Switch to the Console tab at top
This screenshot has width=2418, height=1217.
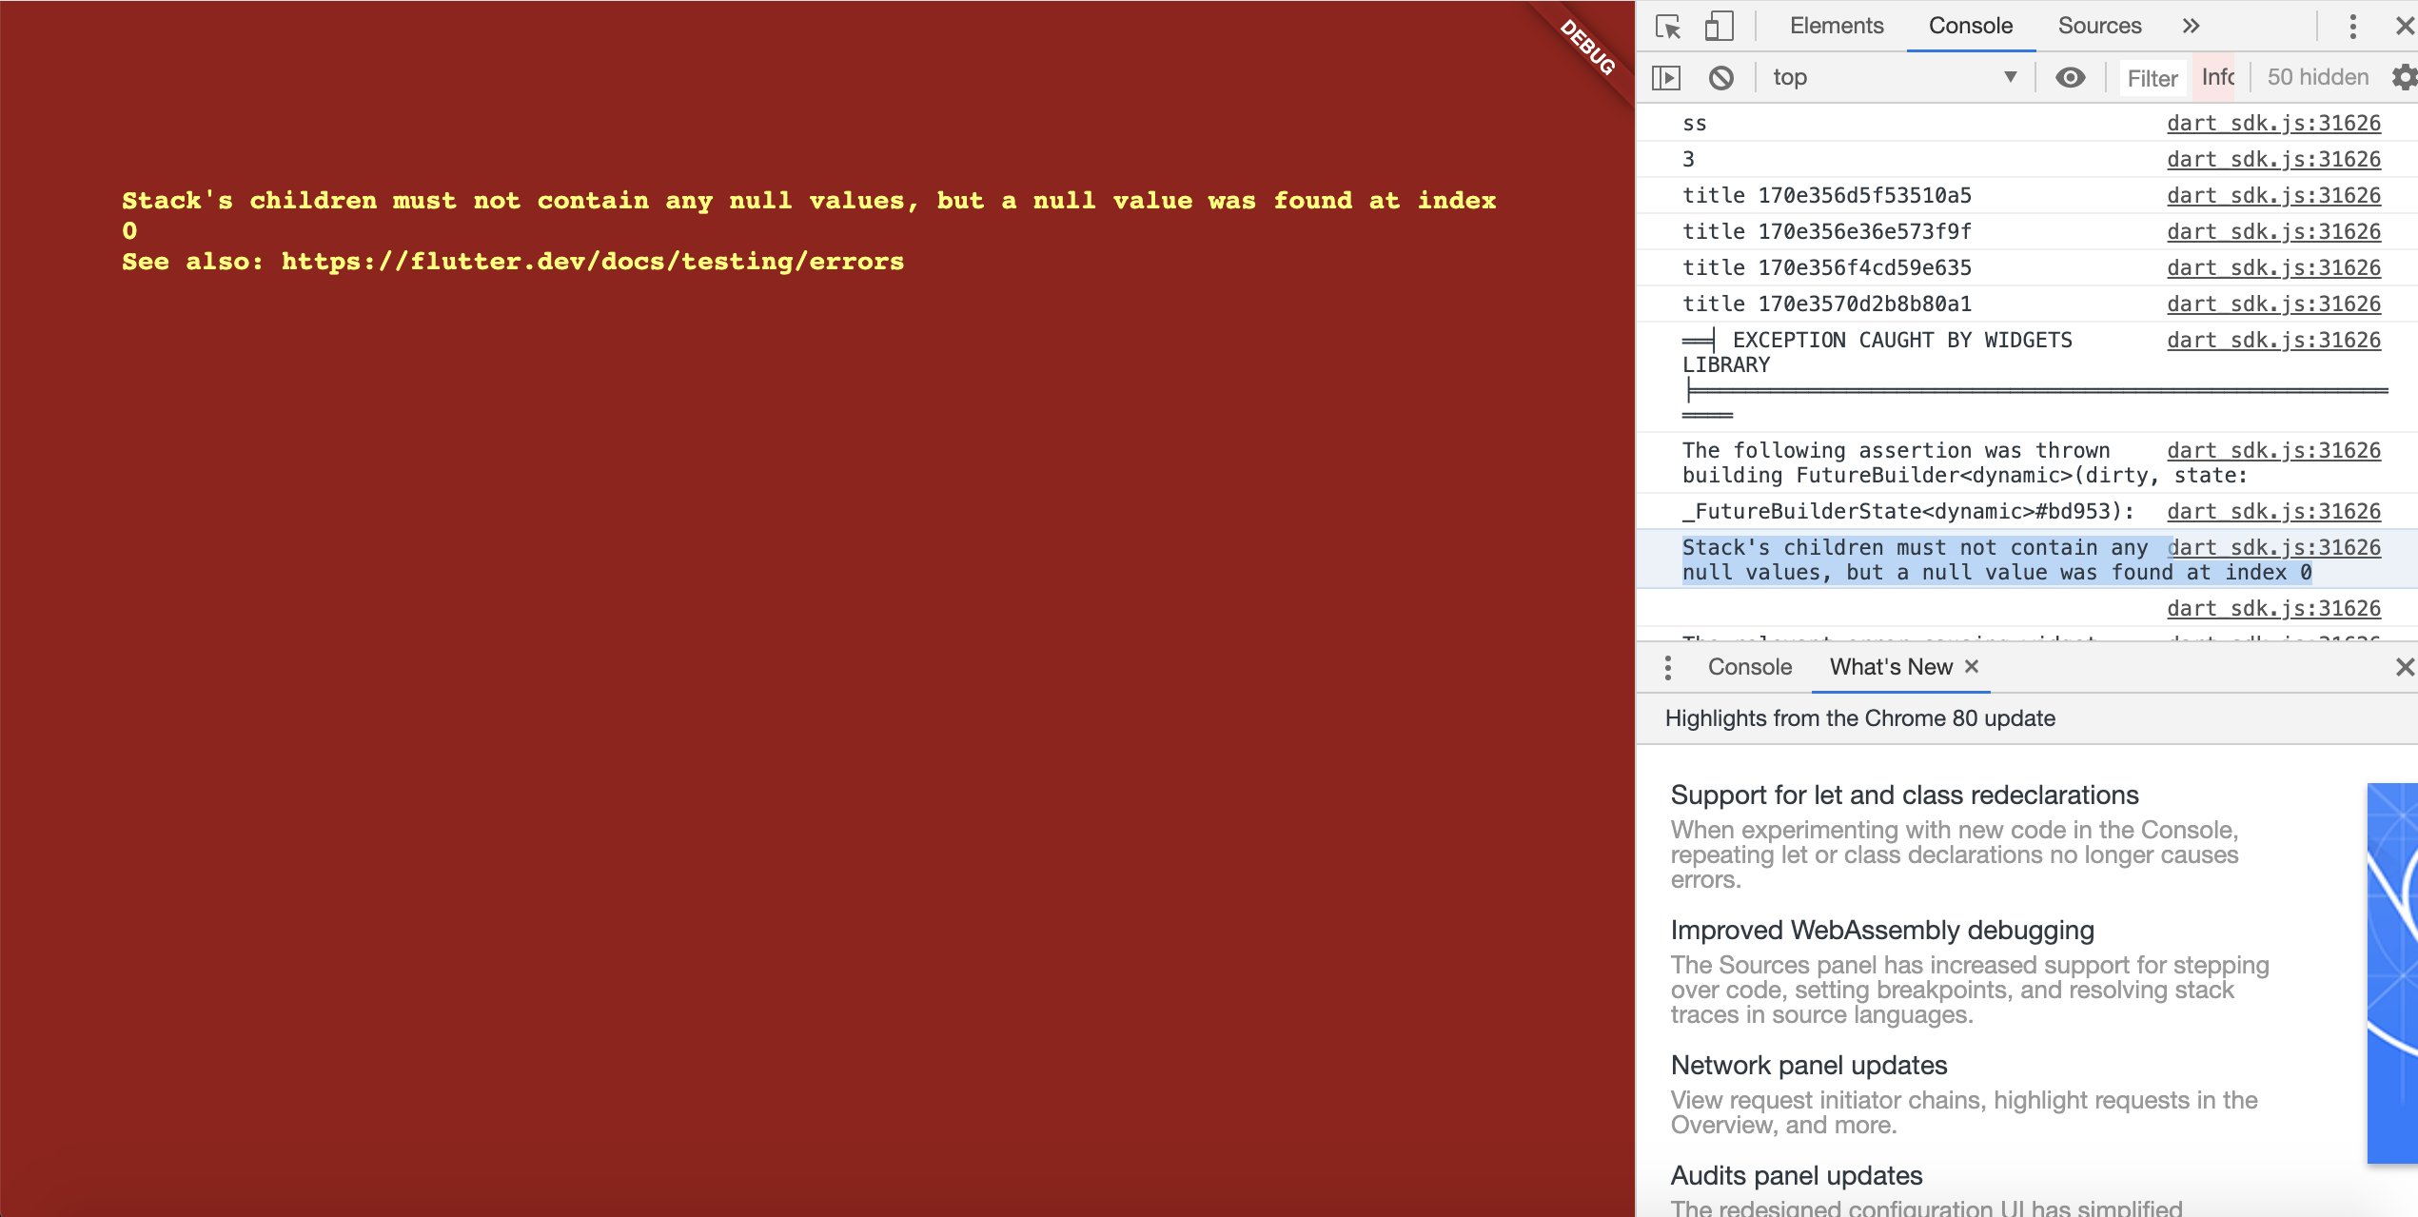click(x=1971, y=26)
